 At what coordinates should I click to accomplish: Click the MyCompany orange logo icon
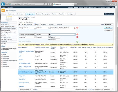click(3, 10)
